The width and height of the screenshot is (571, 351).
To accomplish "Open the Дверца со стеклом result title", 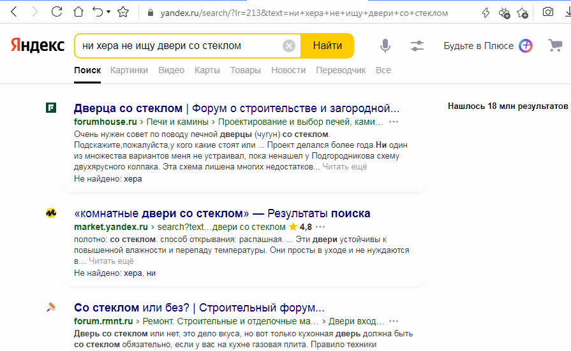I will click(x=237, y=108).
